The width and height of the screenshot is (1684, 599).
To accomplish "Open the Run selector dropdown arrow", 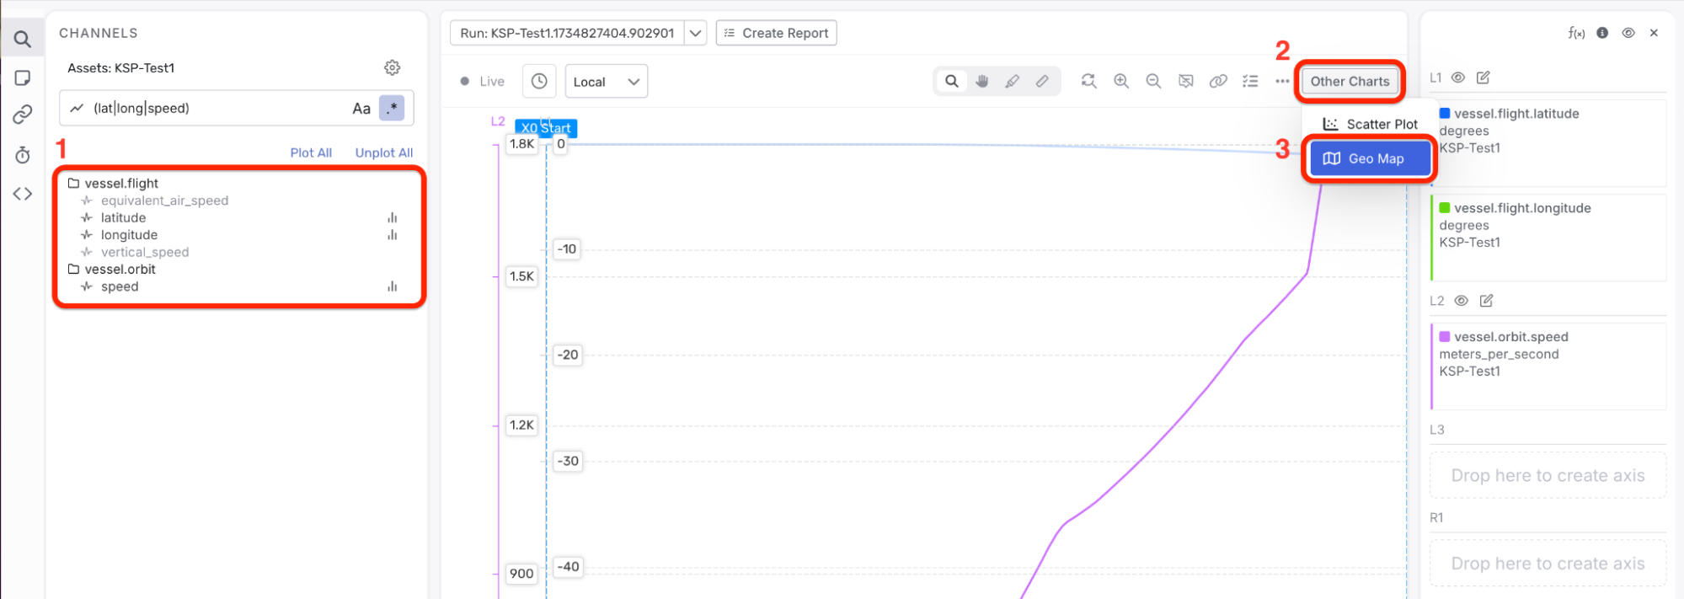I will click(696, 33).
